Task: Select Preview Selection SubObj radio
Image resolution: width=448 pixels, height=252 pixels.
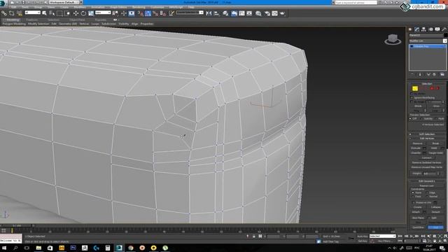Action: pyautogui.click(x=421, y=118)
